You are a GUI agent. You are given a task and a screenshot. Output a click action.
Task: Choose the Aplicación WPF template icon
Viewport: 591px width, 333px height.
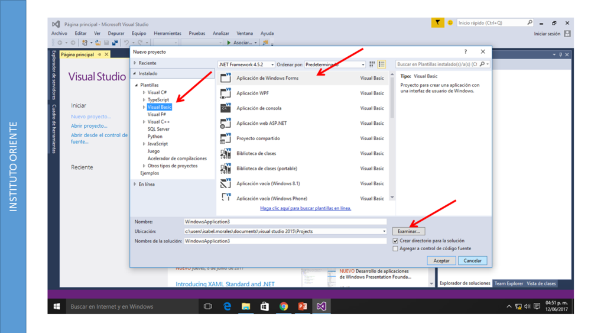coord(226,93)
